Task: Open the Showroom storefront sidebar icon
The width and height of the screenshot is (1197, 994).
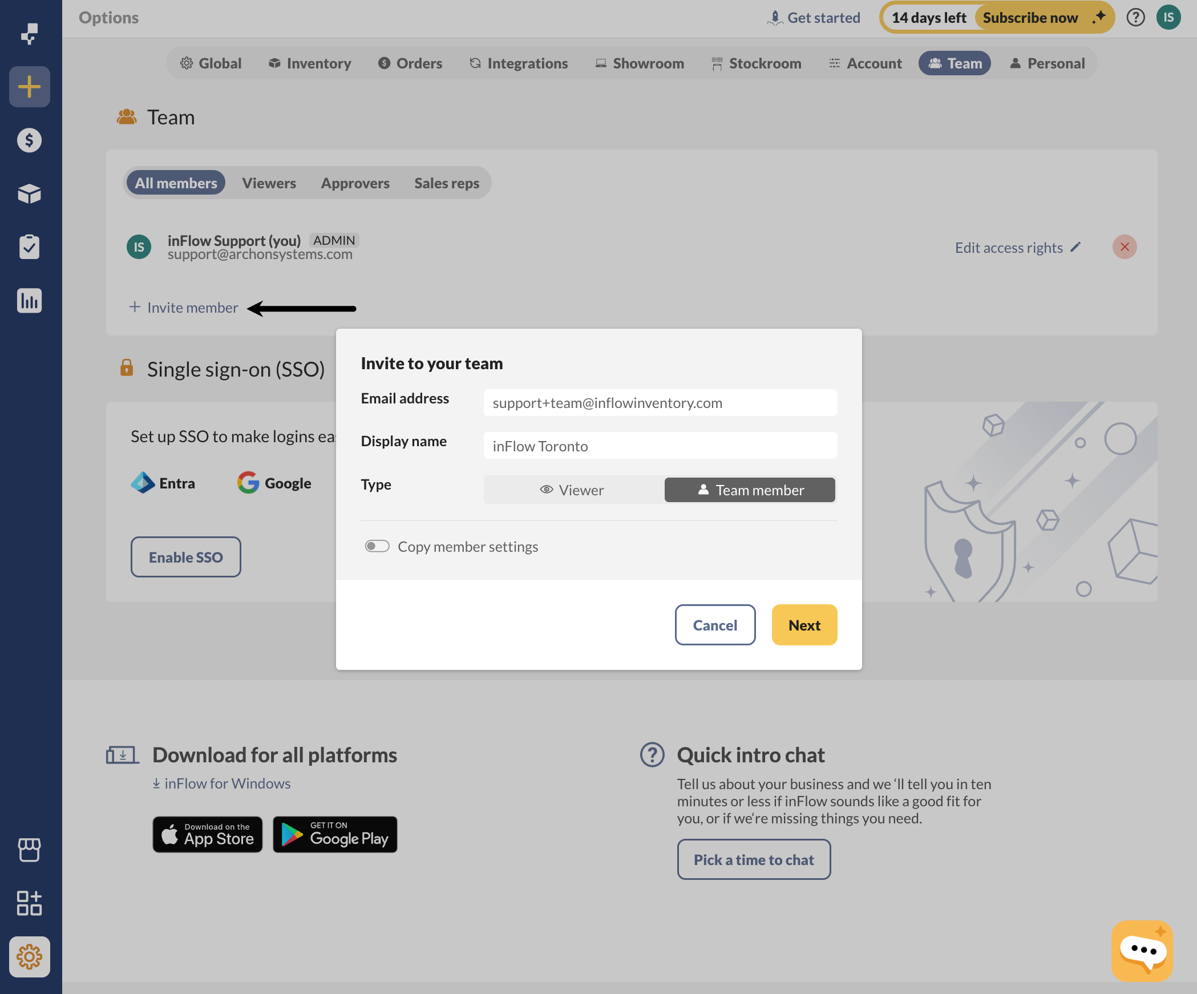Action: coord(29,850)
